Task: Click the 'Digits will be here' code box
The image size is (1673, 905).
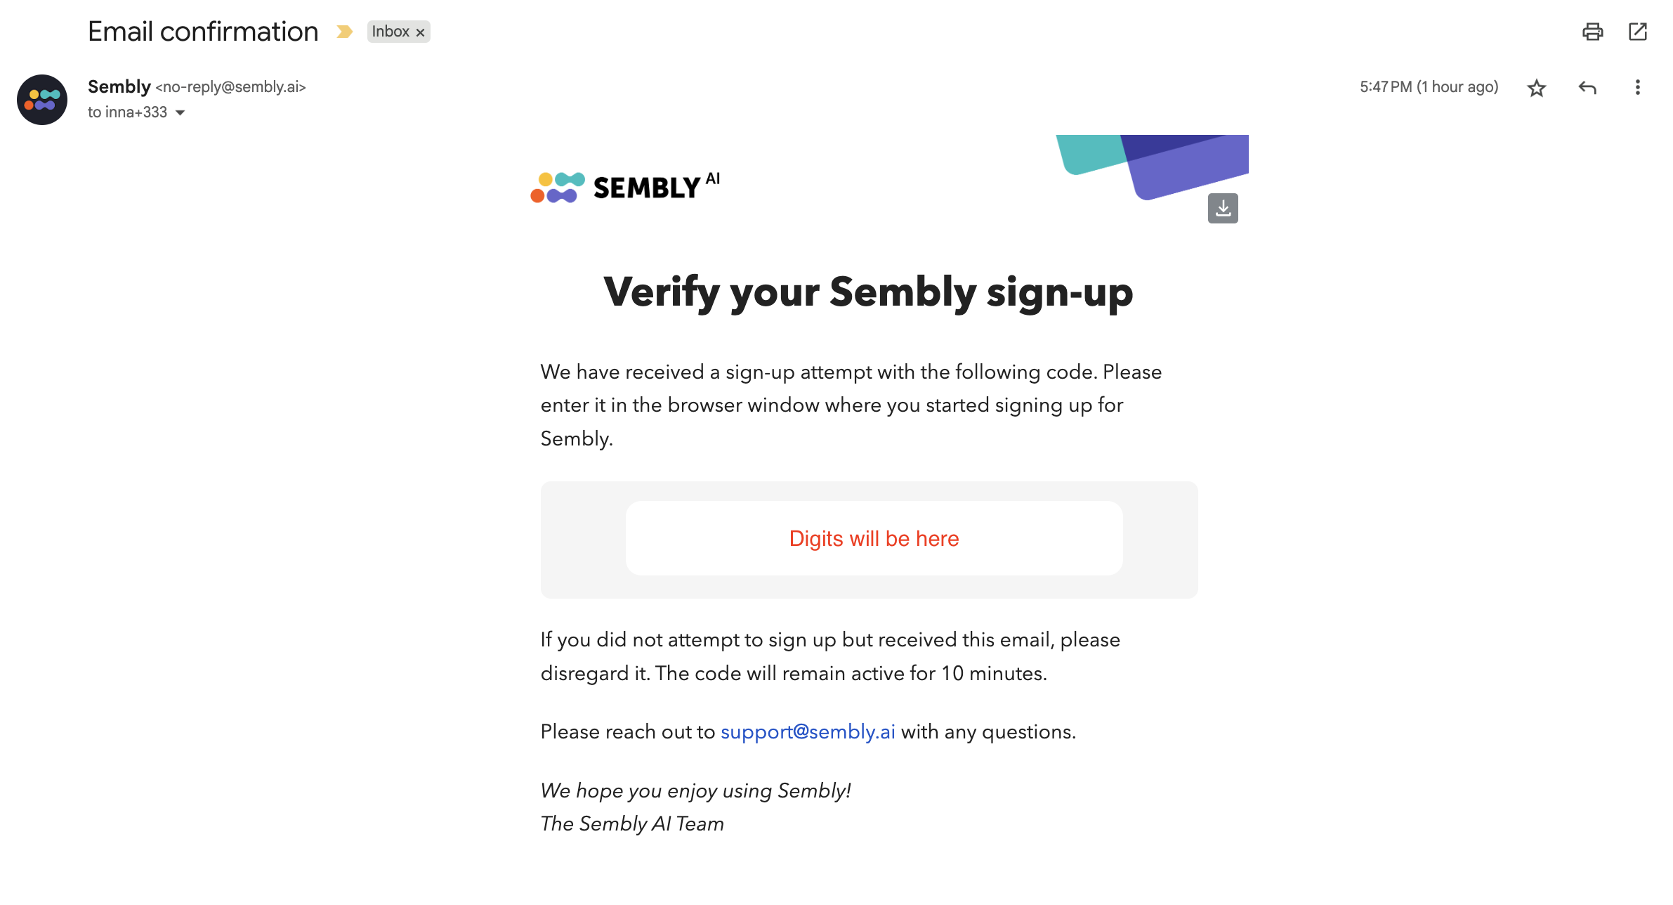Action: 874,538
